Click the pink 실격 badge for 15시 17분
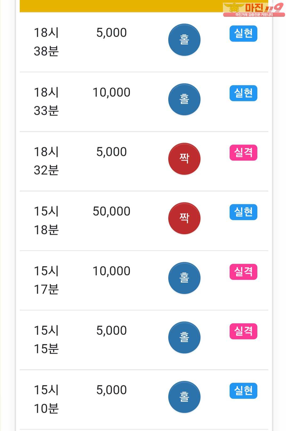Image resolution: width=288 pixels, height=431 pixels. click(243, 272)
